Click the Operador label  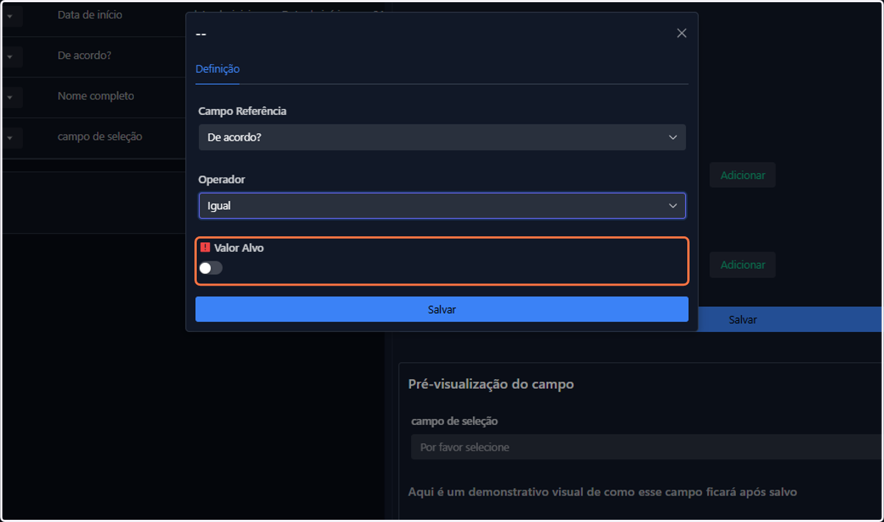point(222,180)
